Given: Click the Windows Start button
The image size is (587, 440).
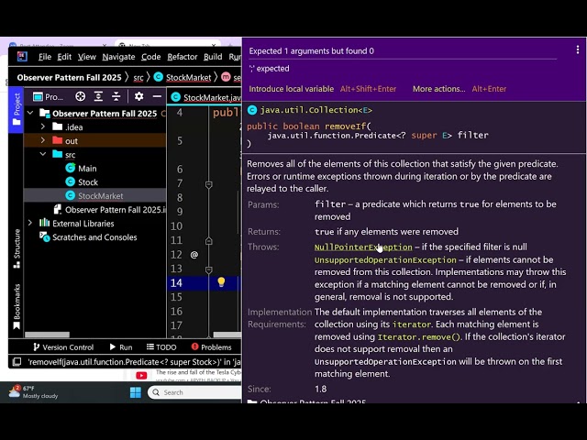Looking at the screenshot, I should pyautogui.click(x=136, y=392).
